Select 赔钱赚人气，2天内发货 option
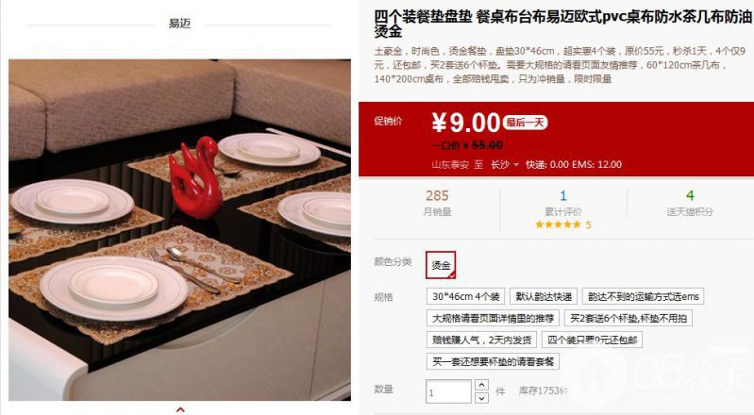 pyautogui.click(x=481, y=340)
